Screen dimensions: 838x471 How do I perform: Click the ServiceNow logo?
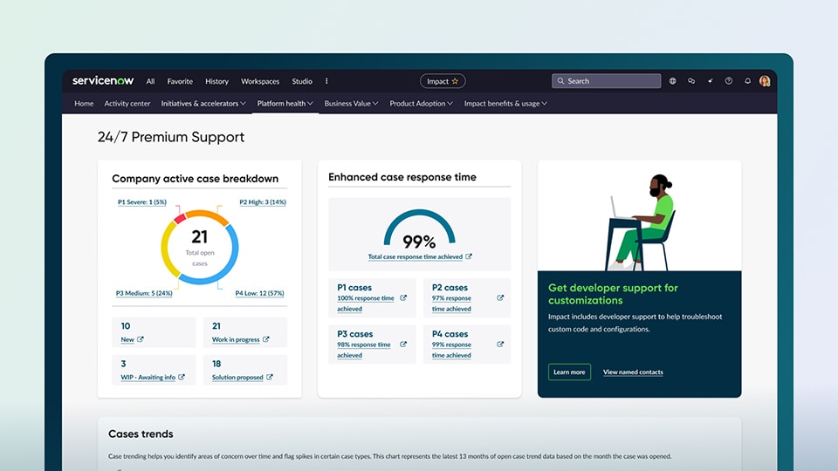tap(101, 81)
